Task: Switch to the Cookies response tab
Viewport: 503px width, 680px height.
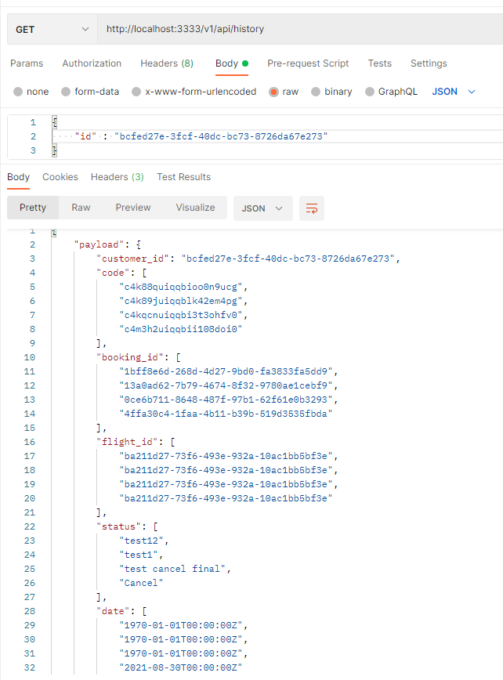Action: pyautogui.click(x=60, y=177)
